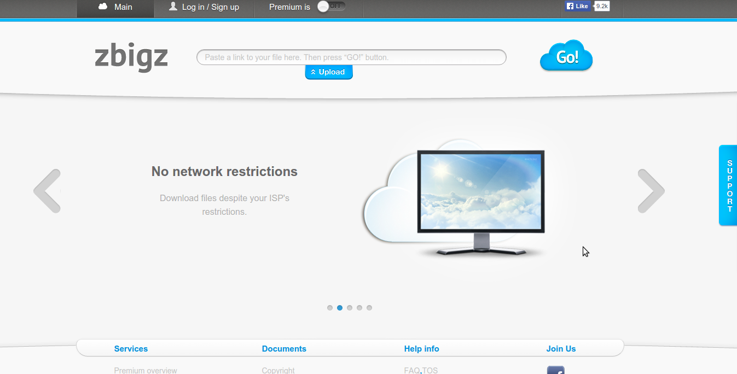Screen dimensions: 737x374
Task: Click the user icon beside Log in
Action: (173, 7)
